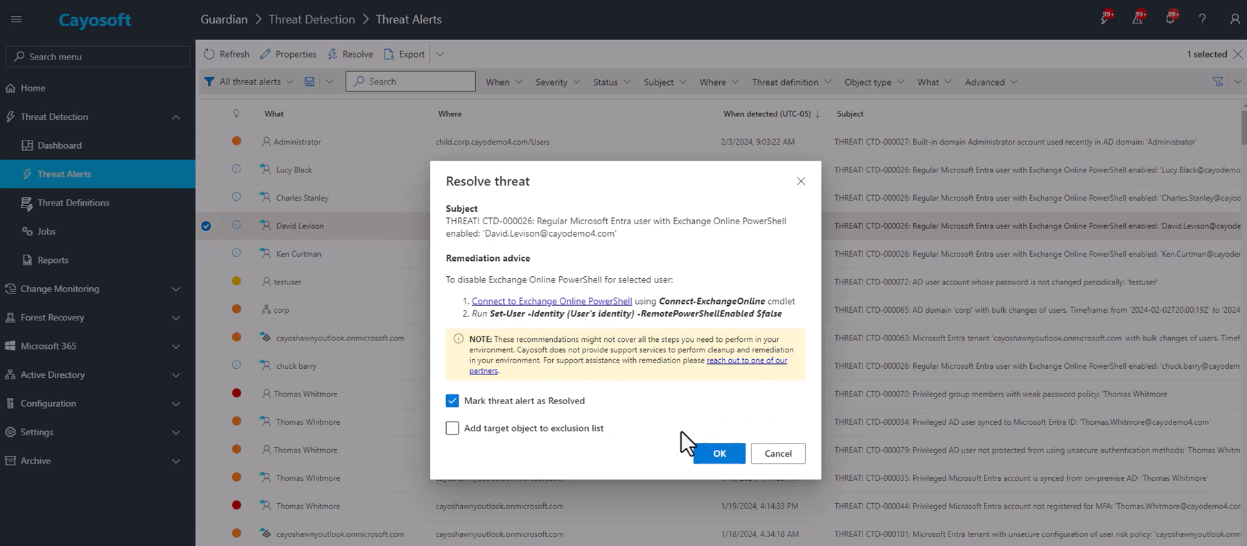Click OK in Resolve threat dialog
This screenshot has width=1247, height=546.
719,453
